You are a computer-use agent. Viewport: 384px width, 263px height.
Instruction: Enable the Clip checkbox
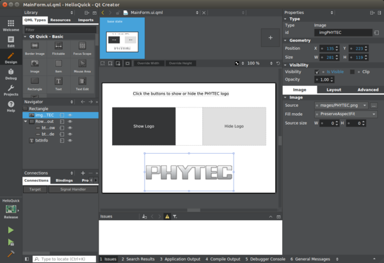352,72
